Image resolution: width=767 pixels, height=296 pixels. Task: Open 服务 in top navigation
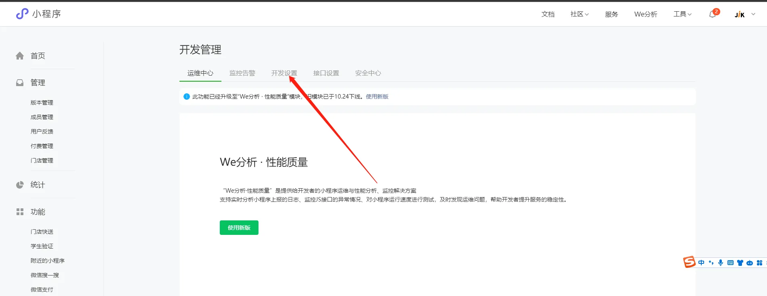tap(611, 14)
